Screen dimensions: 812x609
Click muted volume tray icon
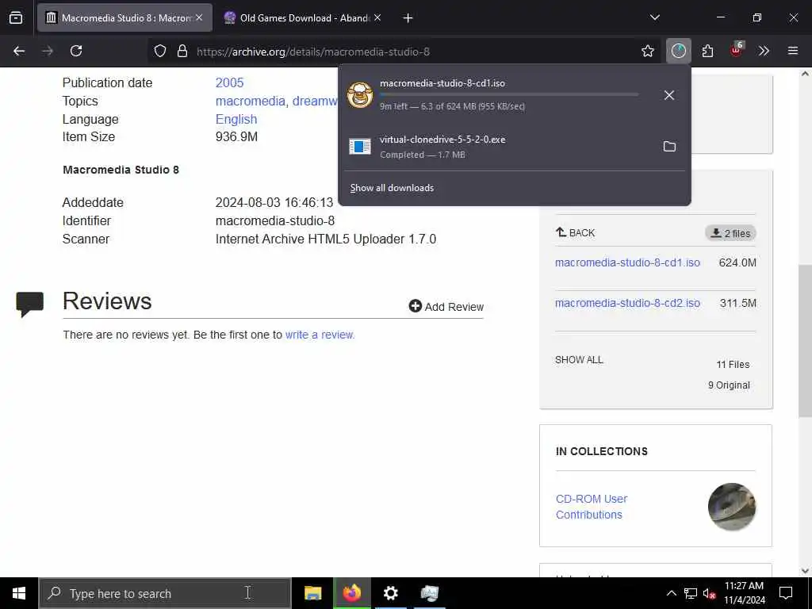(x=710, y=593)
